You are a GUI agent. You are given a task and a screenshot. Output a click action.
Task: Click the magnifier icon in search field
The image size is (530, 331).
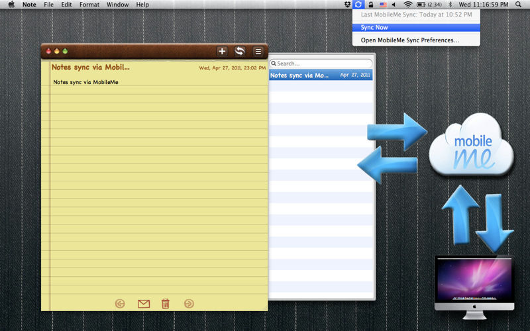coord(274,64)
